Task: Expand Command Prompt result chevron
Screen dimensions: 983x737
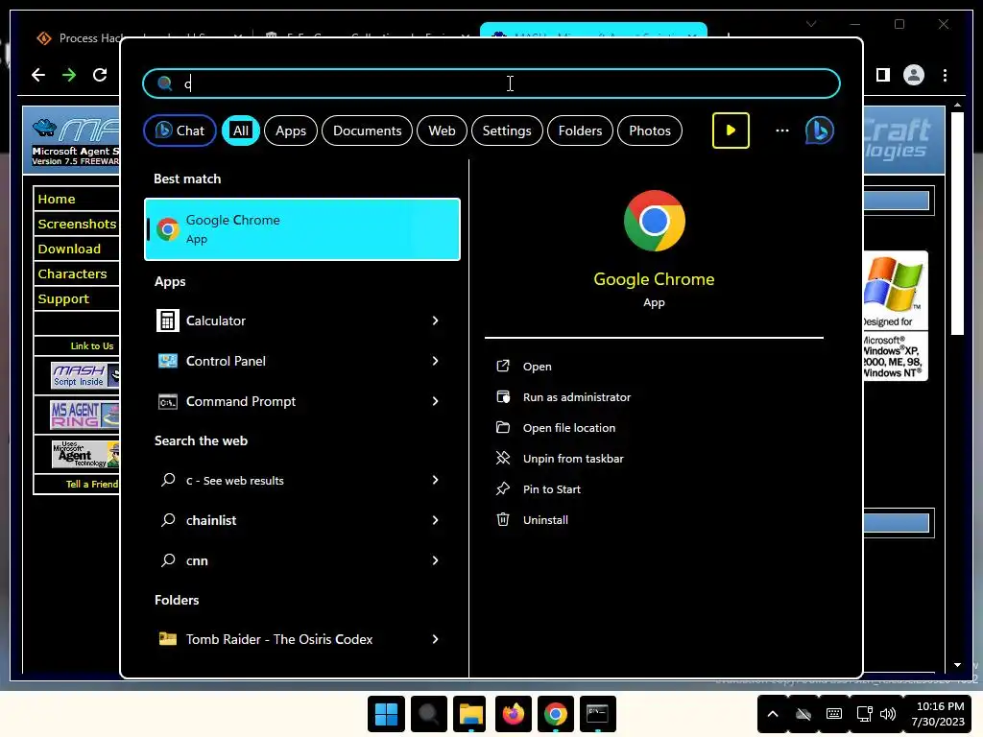Action: 435,401
